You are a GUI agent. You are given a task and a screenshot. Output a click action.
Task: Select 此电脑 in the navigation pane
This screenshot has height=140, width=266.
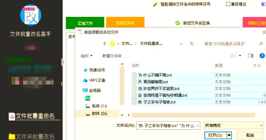[95, 90]
